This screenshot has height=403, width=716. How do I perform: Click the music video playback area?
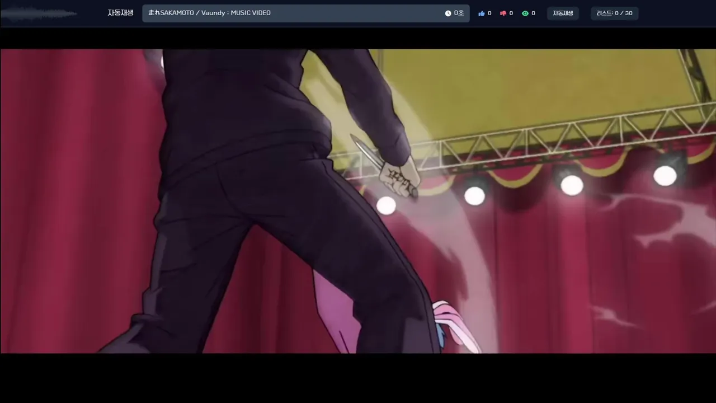click(x=358, y=201)
